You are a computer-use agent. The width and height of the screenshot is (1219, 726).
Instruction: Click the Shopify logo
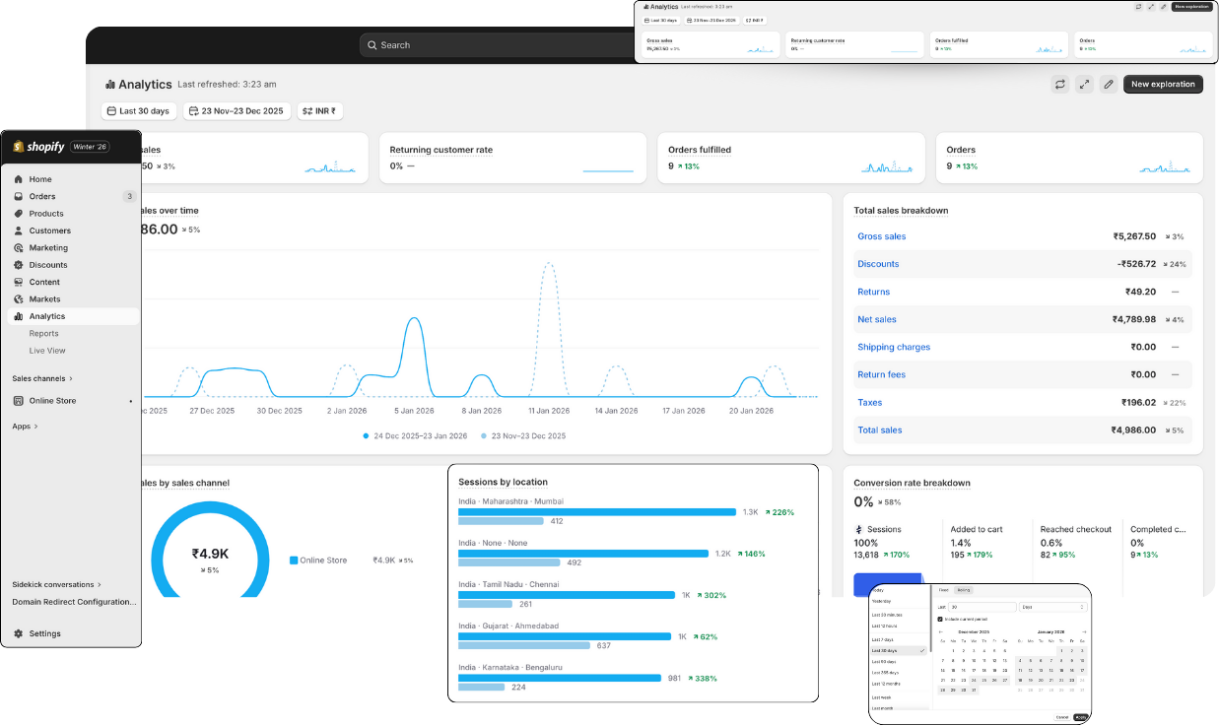click(39, 147)
